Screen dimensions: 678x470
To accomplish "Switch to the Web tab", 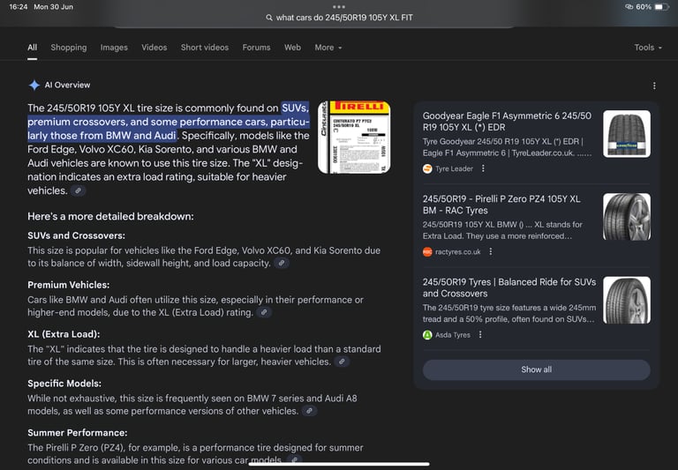I will click(292, 48).
